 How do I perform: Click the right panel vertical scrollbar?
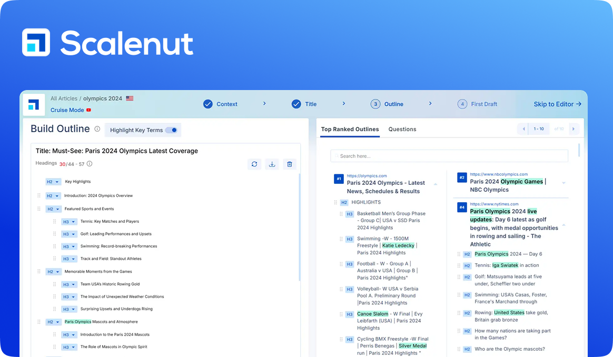pos(579,151)
